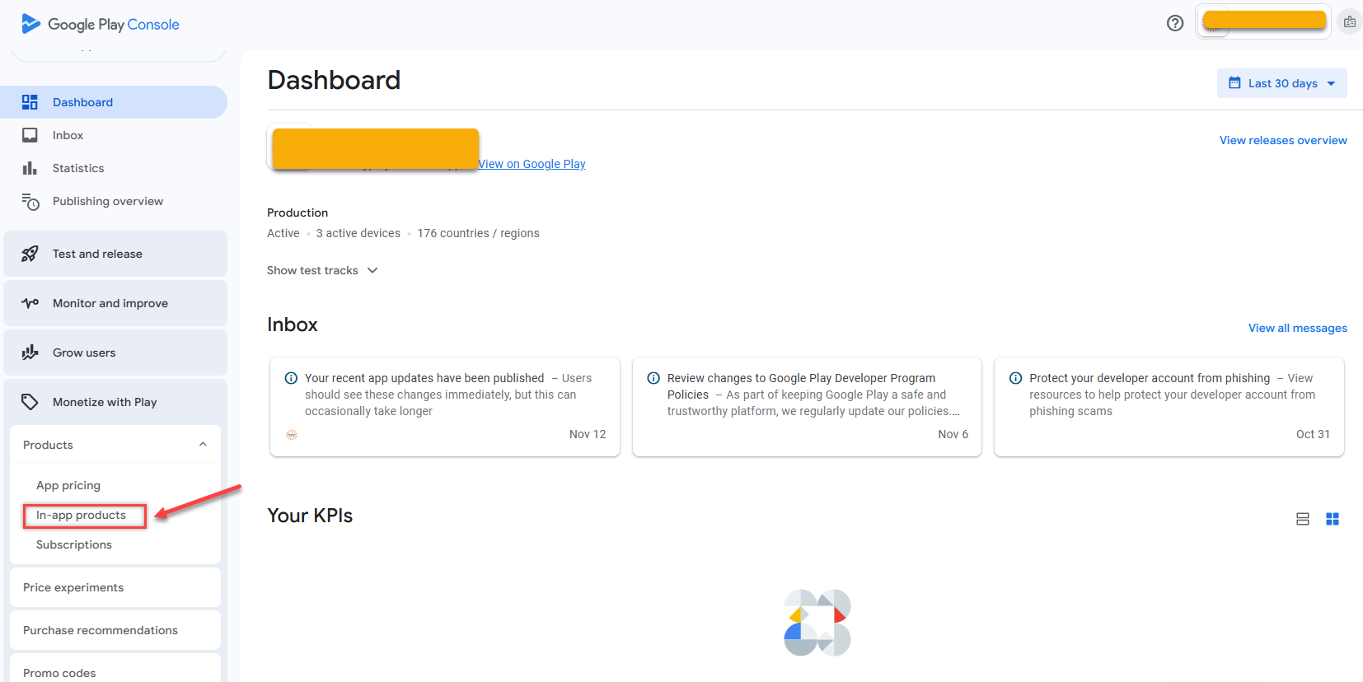The width and height of the screenshot is (1363, 682).
Task: Select App pricing under Products
Action: (68, 485)
